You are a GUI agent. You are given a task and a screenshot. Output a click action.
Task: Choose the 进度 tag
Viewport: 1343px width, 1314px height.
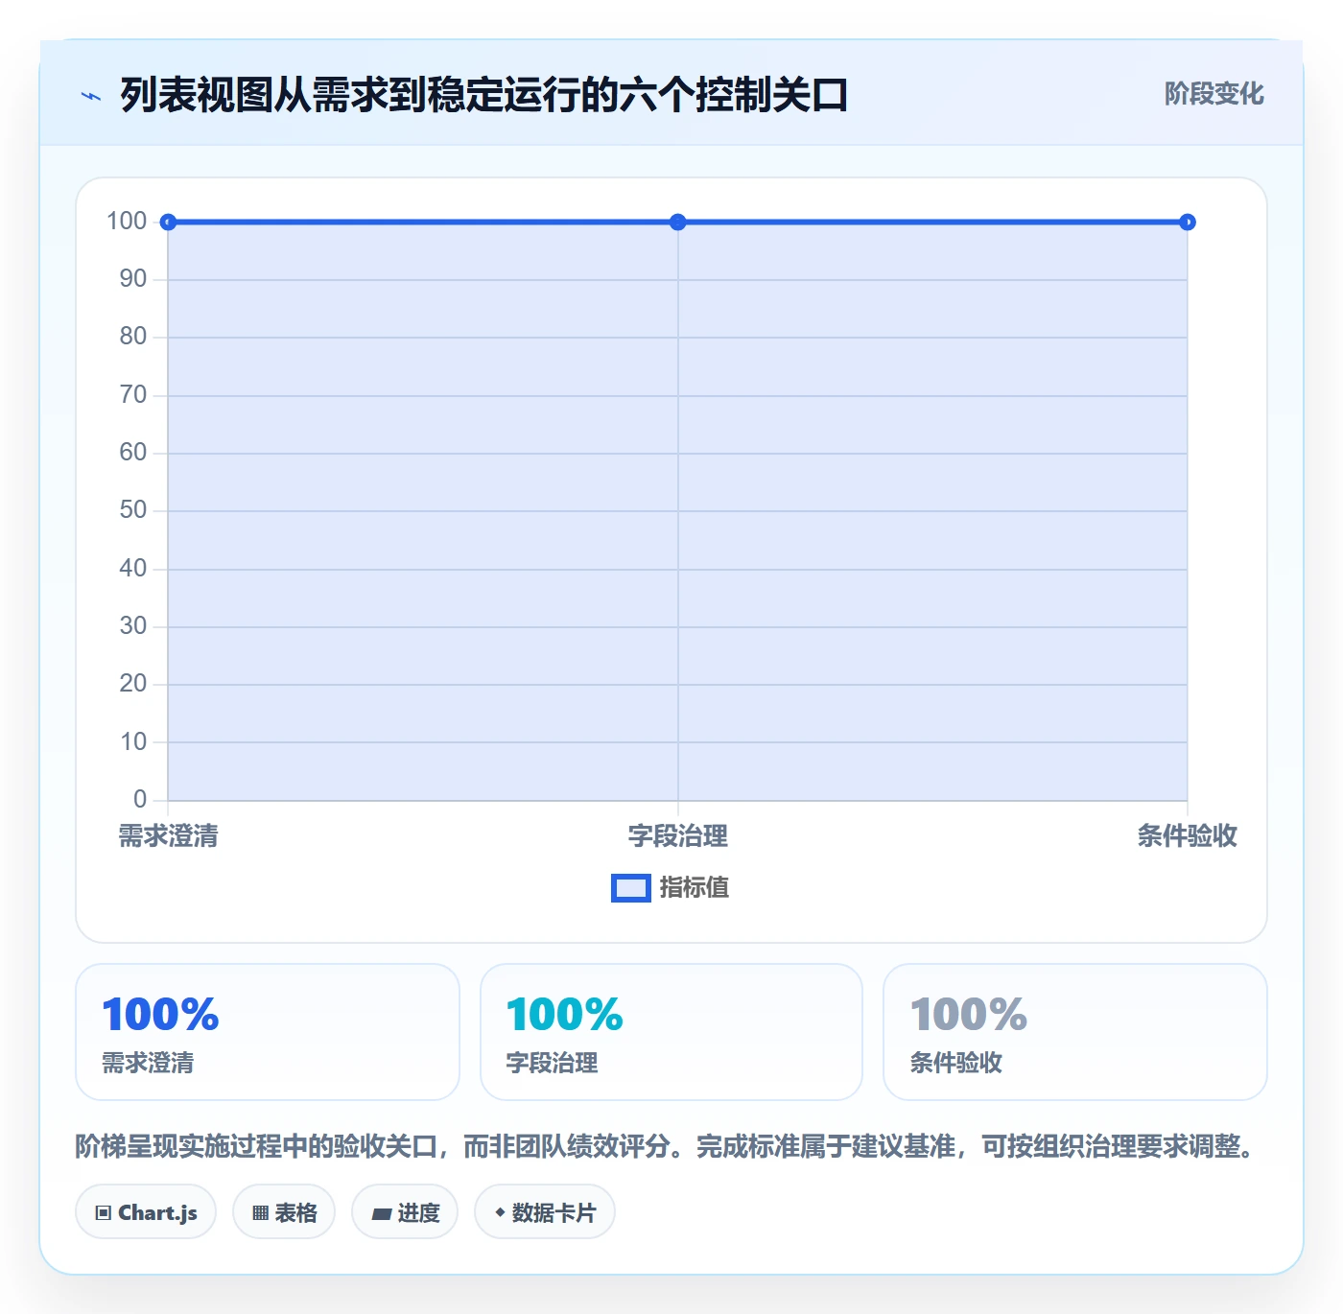tap(405, 1212)
